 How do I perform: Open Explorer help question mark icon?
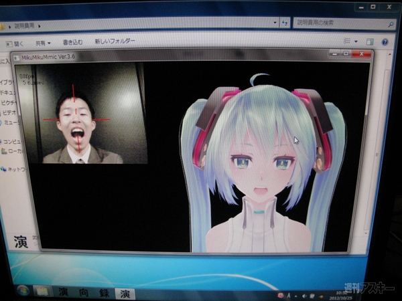click(385, 42)
